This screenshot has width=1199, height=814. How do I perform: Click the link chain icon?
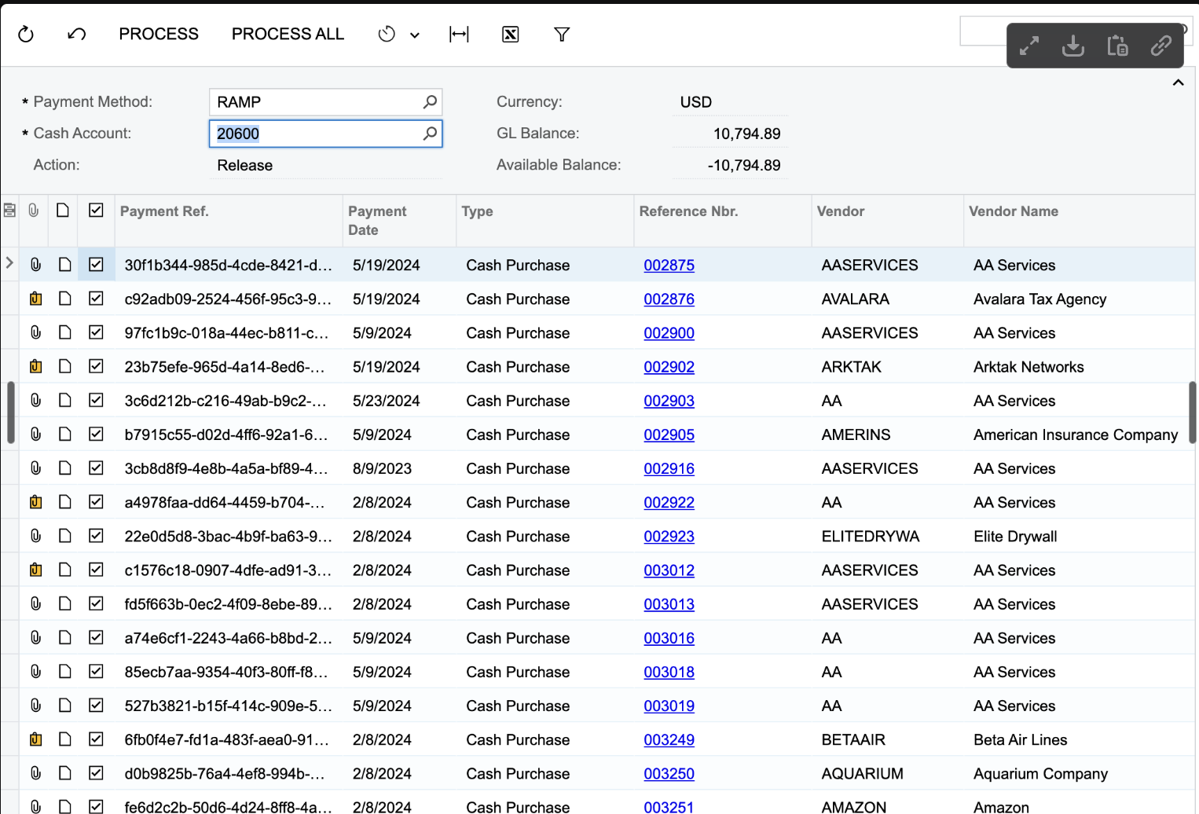[1161, 46]
